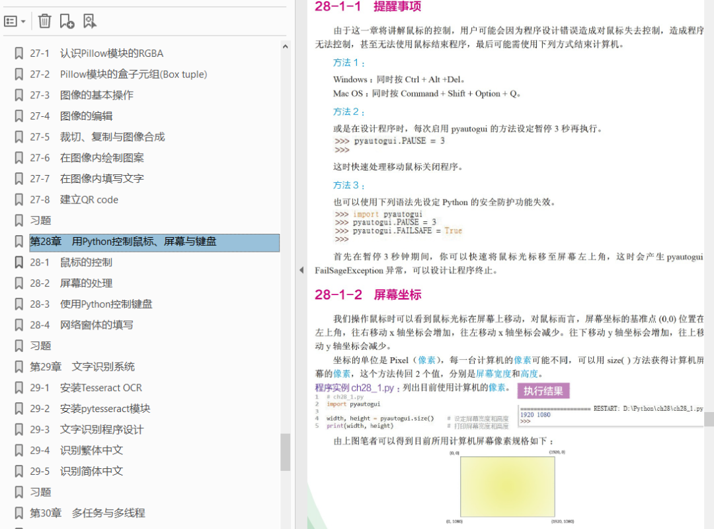714x529 pixels.
Task: Click the 方法 1 label in the page
Action: [x=349, y=63]
